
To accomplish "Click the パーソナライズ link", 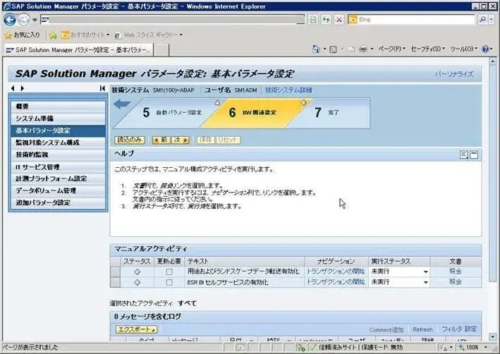I will coord(454,74).
